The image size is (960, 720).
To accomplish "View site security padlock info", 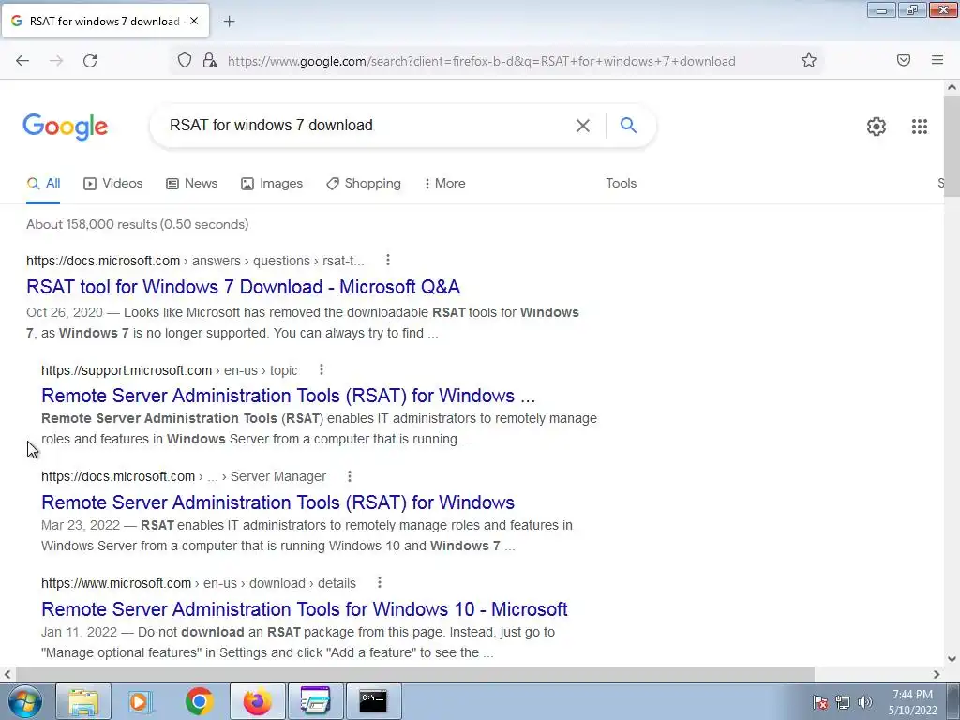I will click(210, 61).
